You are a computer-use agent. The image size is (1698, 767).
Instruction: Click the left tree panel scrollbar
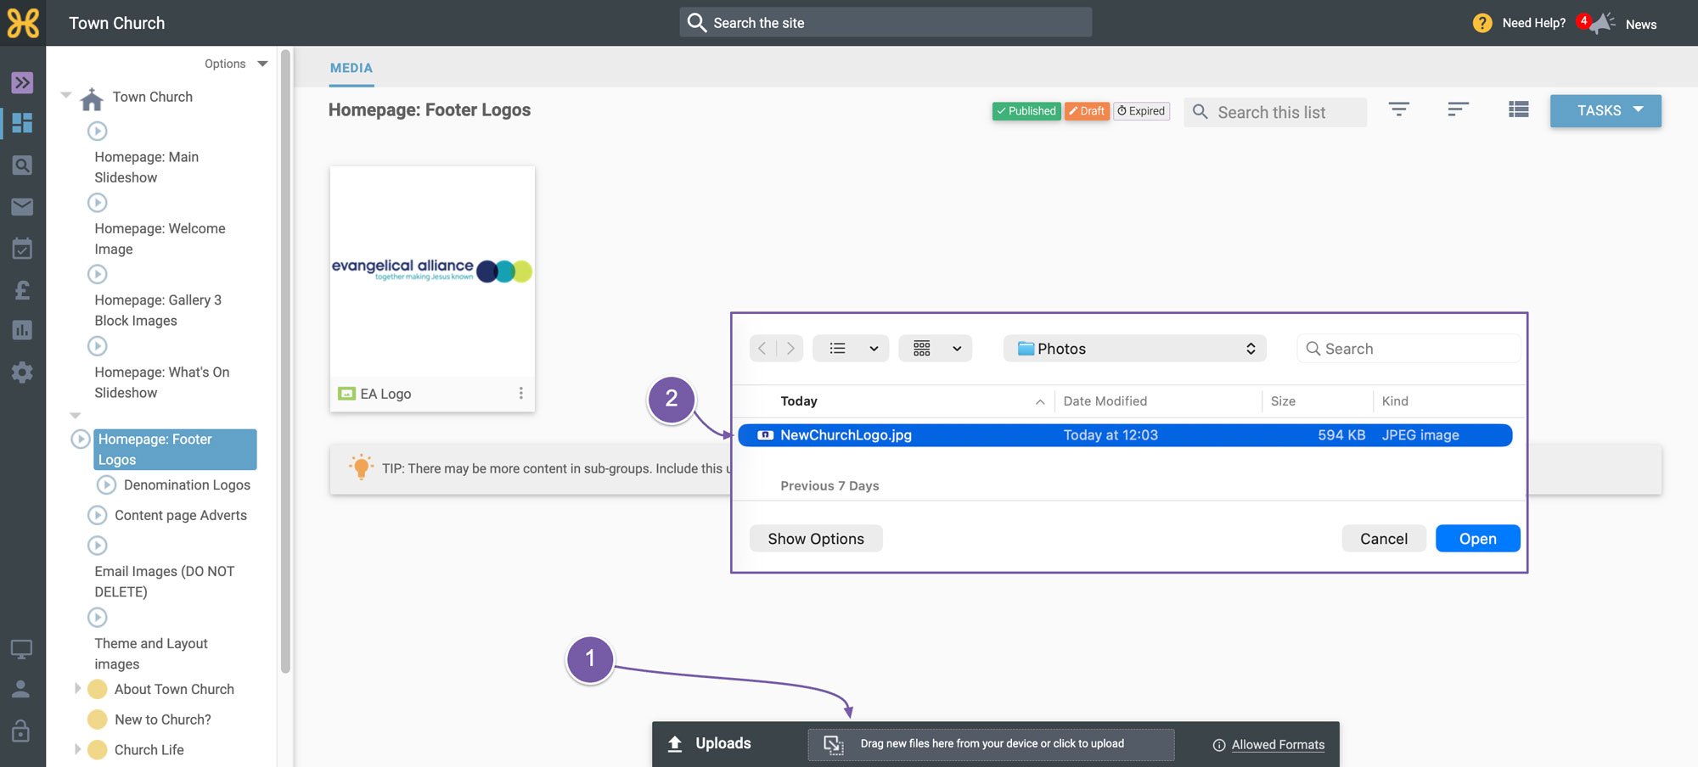[285, 362]
